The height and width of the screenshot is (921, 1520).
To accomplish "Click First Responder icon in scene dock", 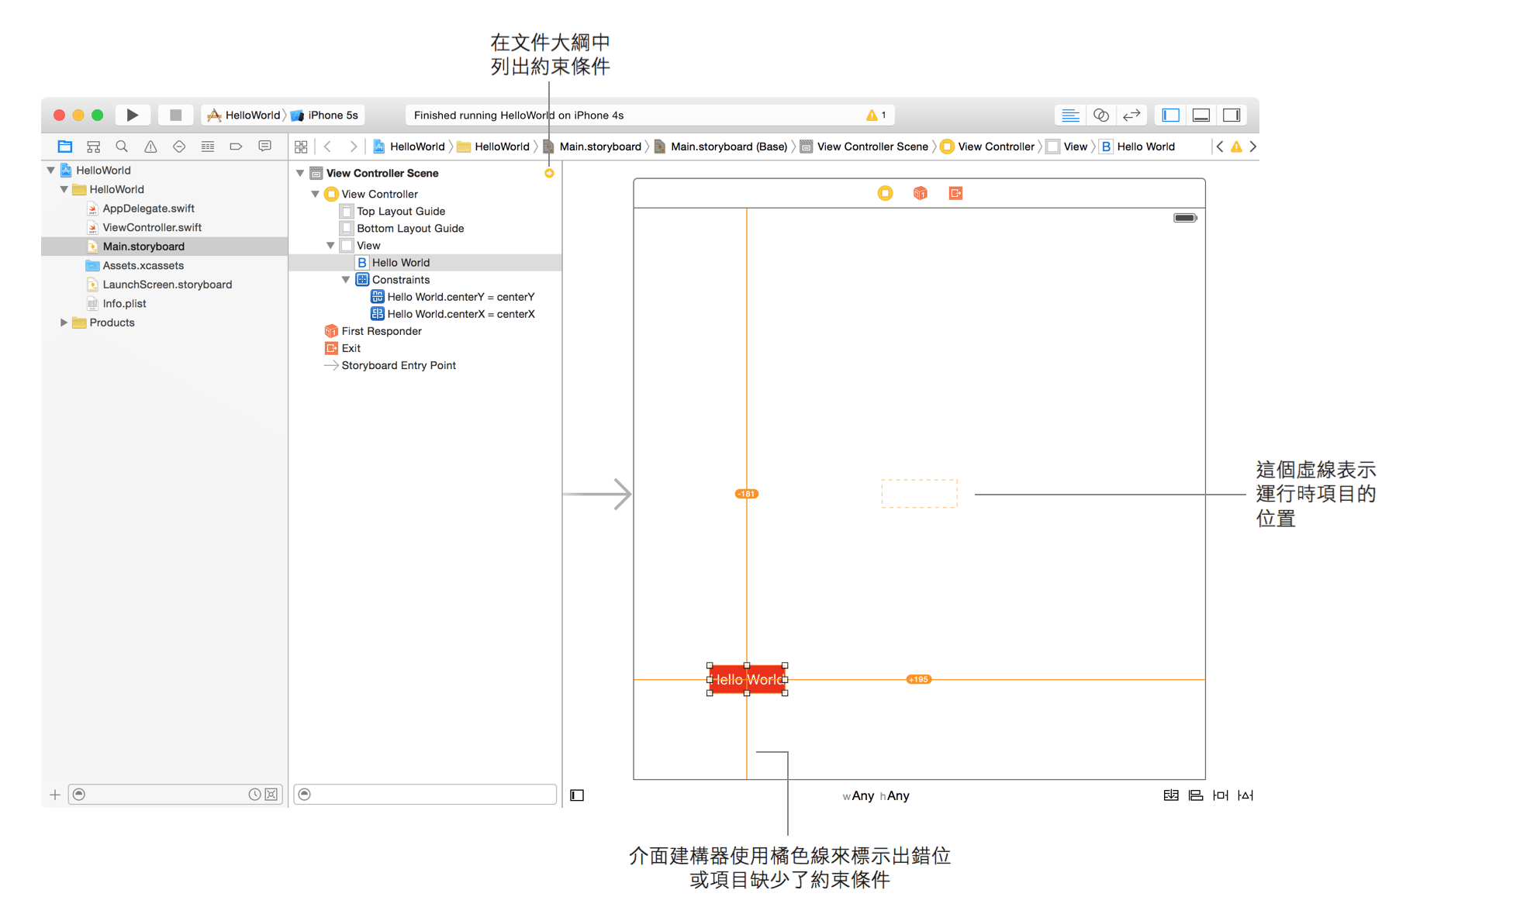I will [x=921, y=193].
